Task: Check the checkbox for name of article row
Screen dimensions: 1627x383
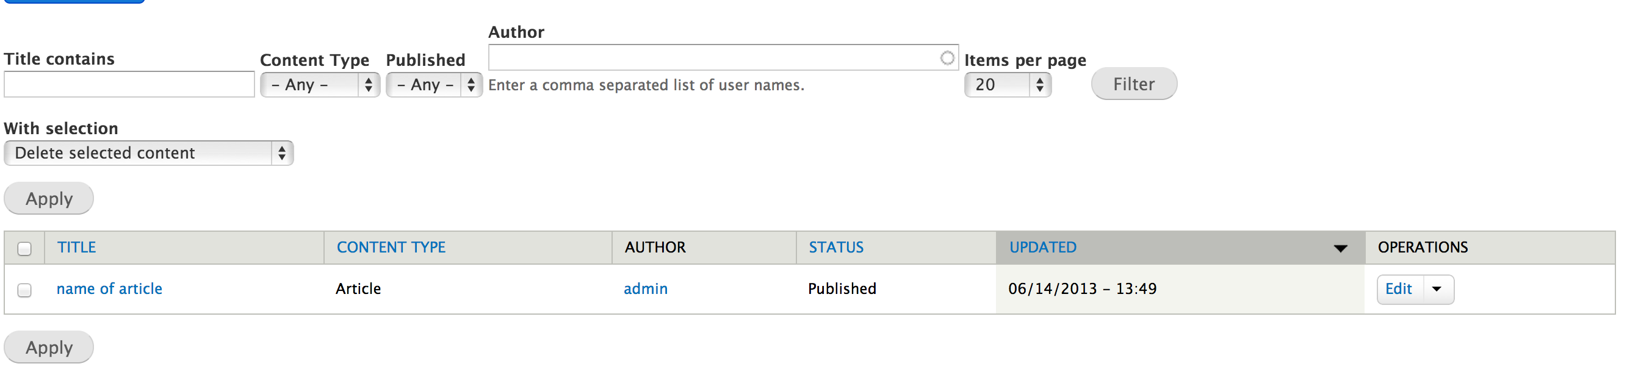Action: [25, 290]
